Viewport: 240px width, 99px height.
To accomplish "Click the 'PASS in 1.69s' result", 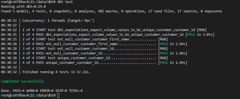I will point(173,53).
